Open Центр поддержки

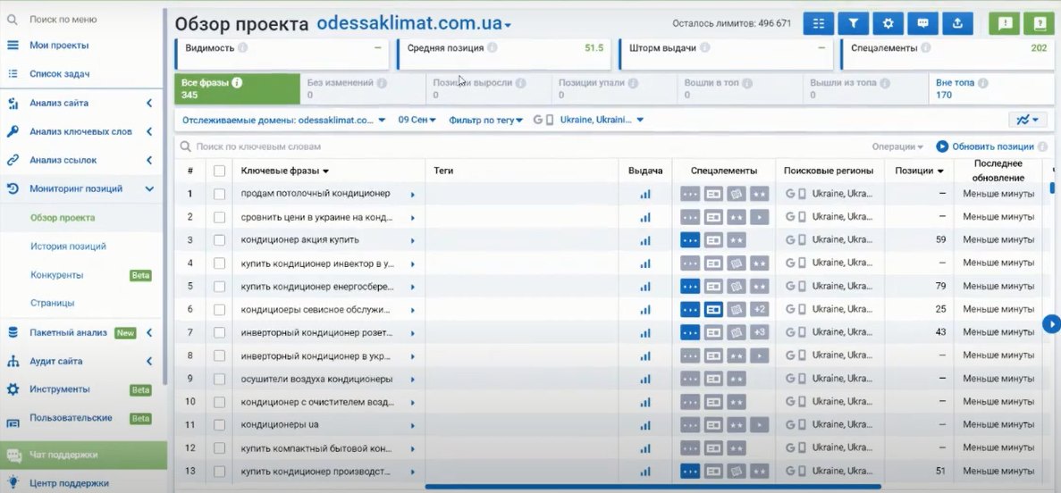(69, 483)
